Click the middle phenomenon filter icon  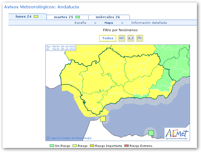[131, 38]
